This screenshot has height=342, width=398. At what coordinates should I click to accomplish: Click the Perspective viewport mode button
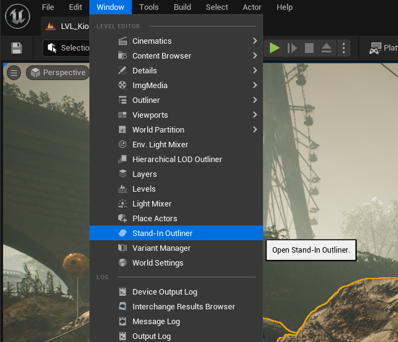pos(58,73)
